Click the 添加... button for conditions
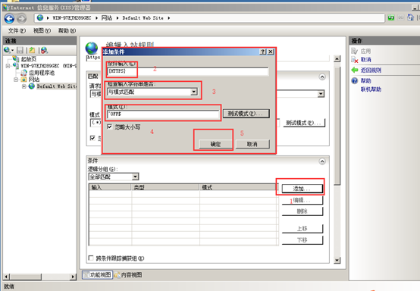The width and height of the screenshot is (420, 291). (x=302, y=189)
